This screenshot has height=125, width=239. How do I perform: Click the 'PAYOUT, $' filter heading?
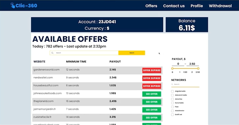click(179, 59)
